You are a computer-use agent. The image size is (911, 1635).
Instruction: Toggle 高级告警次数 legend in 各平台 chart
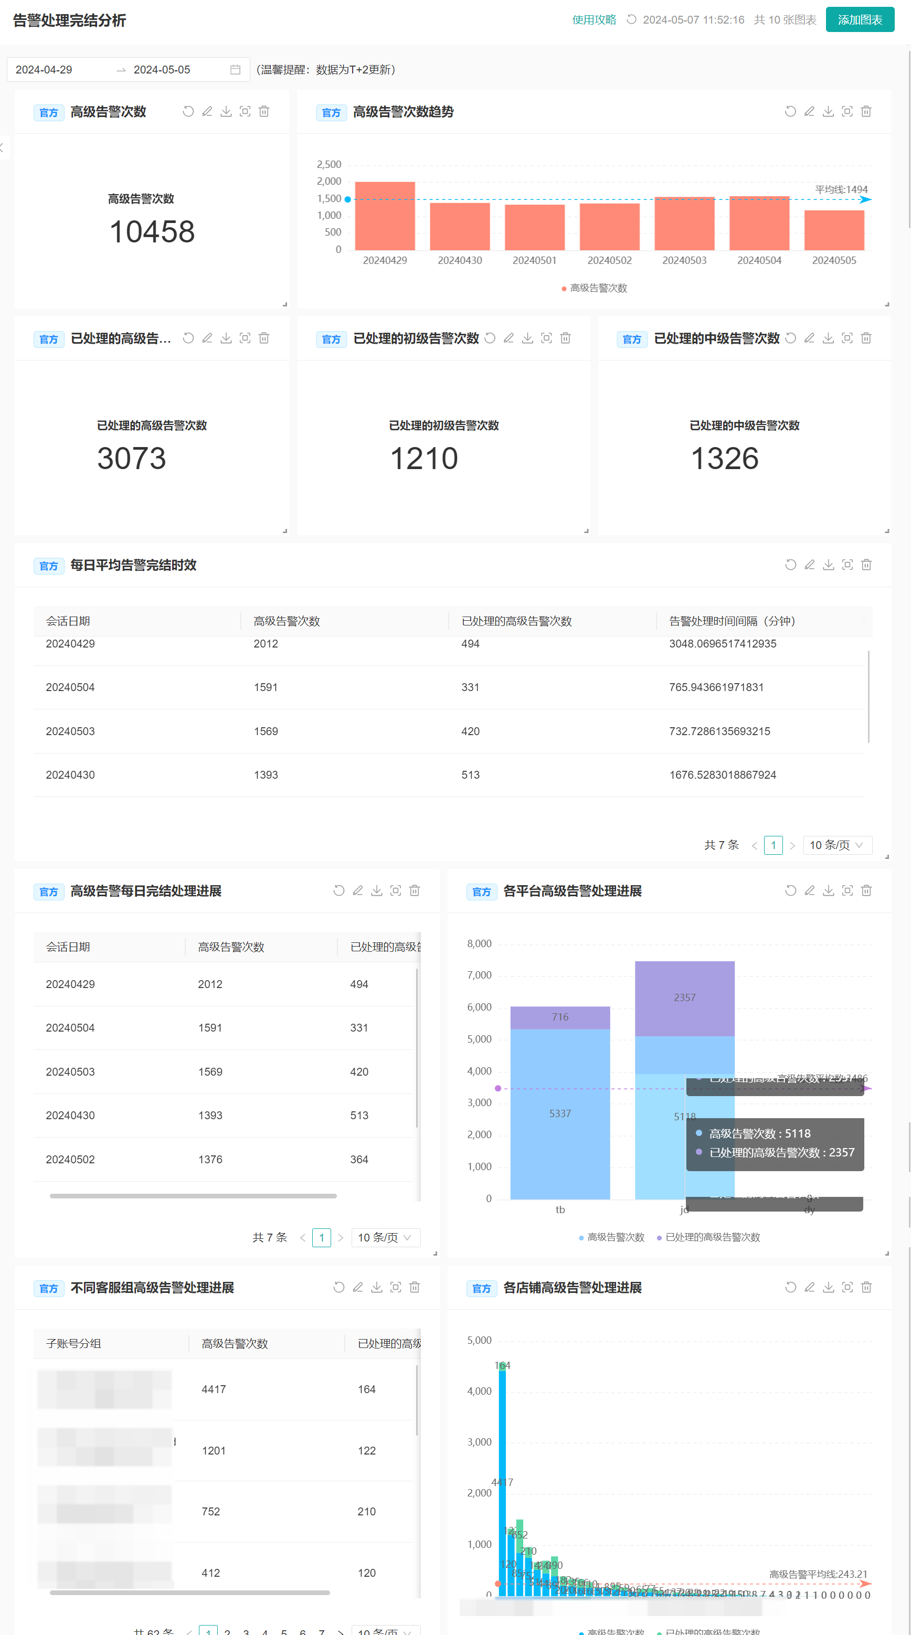[612, 1237]
